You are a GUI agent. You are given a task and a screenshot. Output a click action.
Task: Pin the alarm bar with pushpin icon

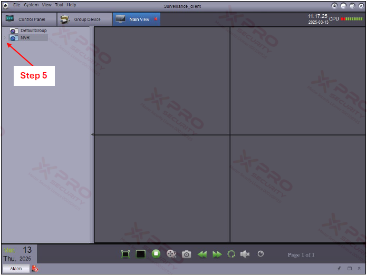click(x=340, y=269)
